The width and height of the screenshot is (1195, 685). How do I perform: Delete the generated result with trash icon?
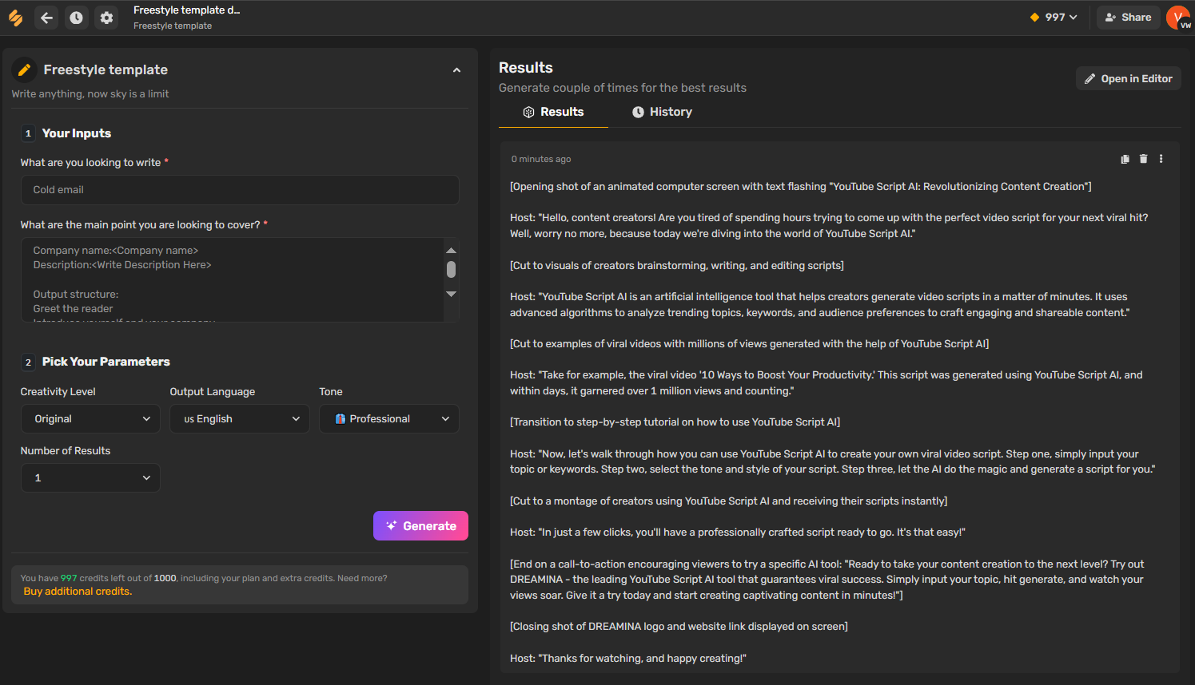[x=1143, y=159]
